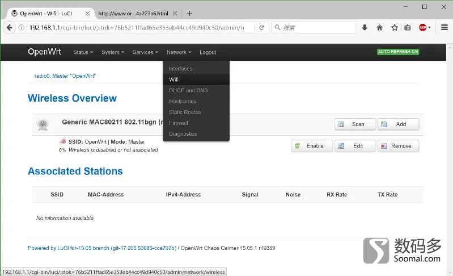Click 'Wireless is disabled or not associated' text
Image resolution: width=453 pixels, height=276 pixels.
pos(113,150)
